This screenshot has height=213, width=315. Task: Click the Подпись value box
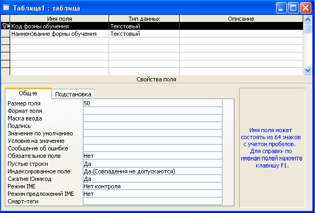tap(152, 126)
